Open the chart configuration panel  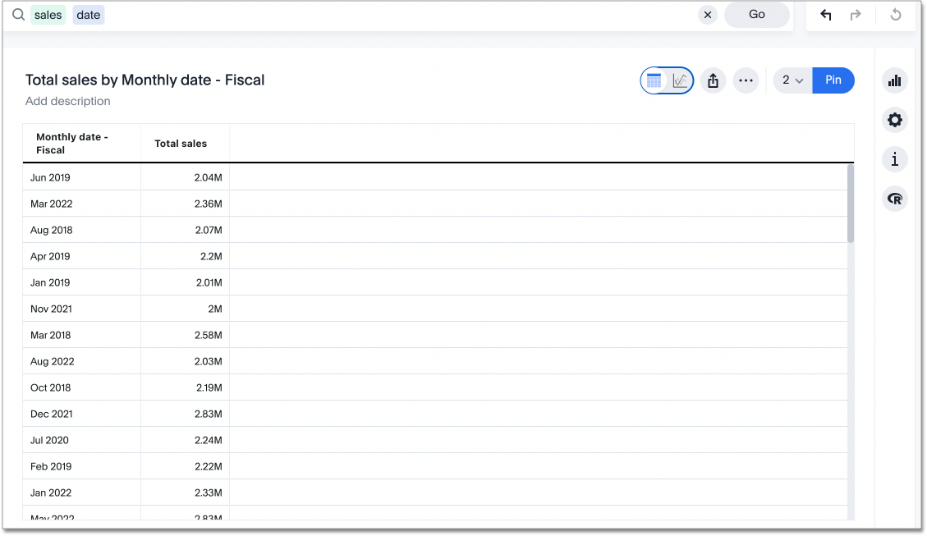[x=894, y=80]
